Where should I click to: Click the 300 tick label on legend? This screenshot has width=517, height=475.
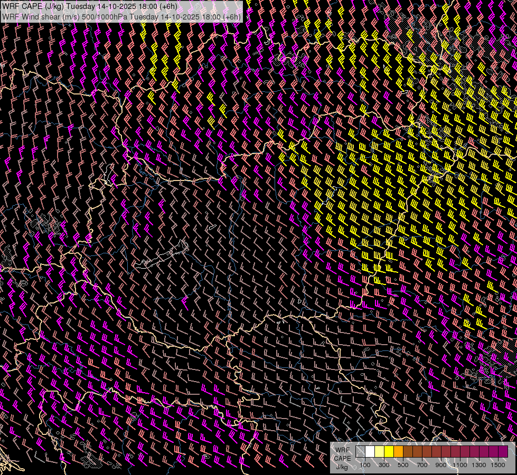(384, 465)
